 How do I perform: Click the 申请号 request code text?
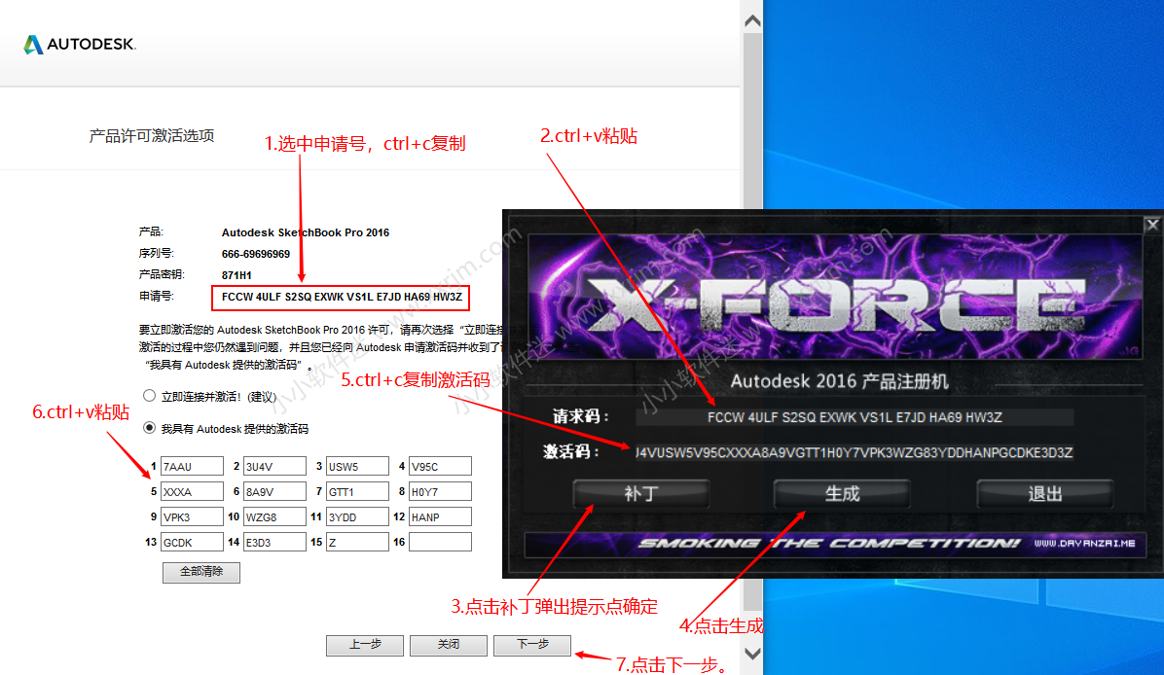(x=341, y=296)
